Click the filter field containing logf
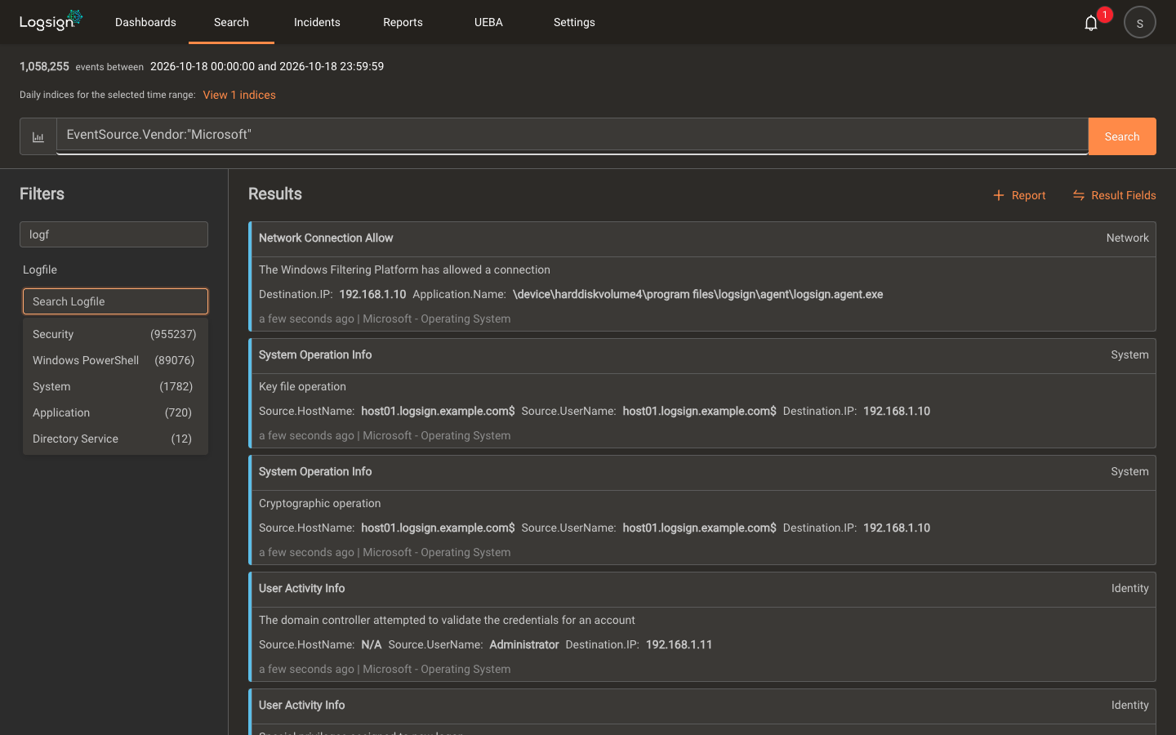 [x=114, y=234]
